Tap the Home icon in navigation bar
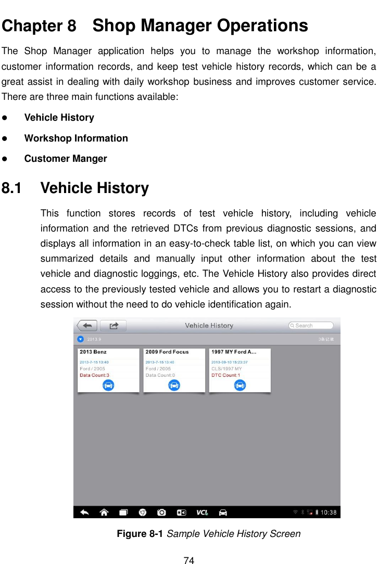378x564 pixels. (104, 512)
